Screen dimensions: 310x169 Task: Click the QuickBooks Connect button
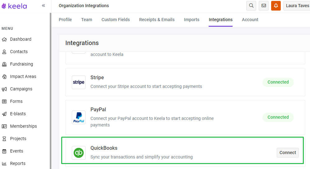point(288,153)
